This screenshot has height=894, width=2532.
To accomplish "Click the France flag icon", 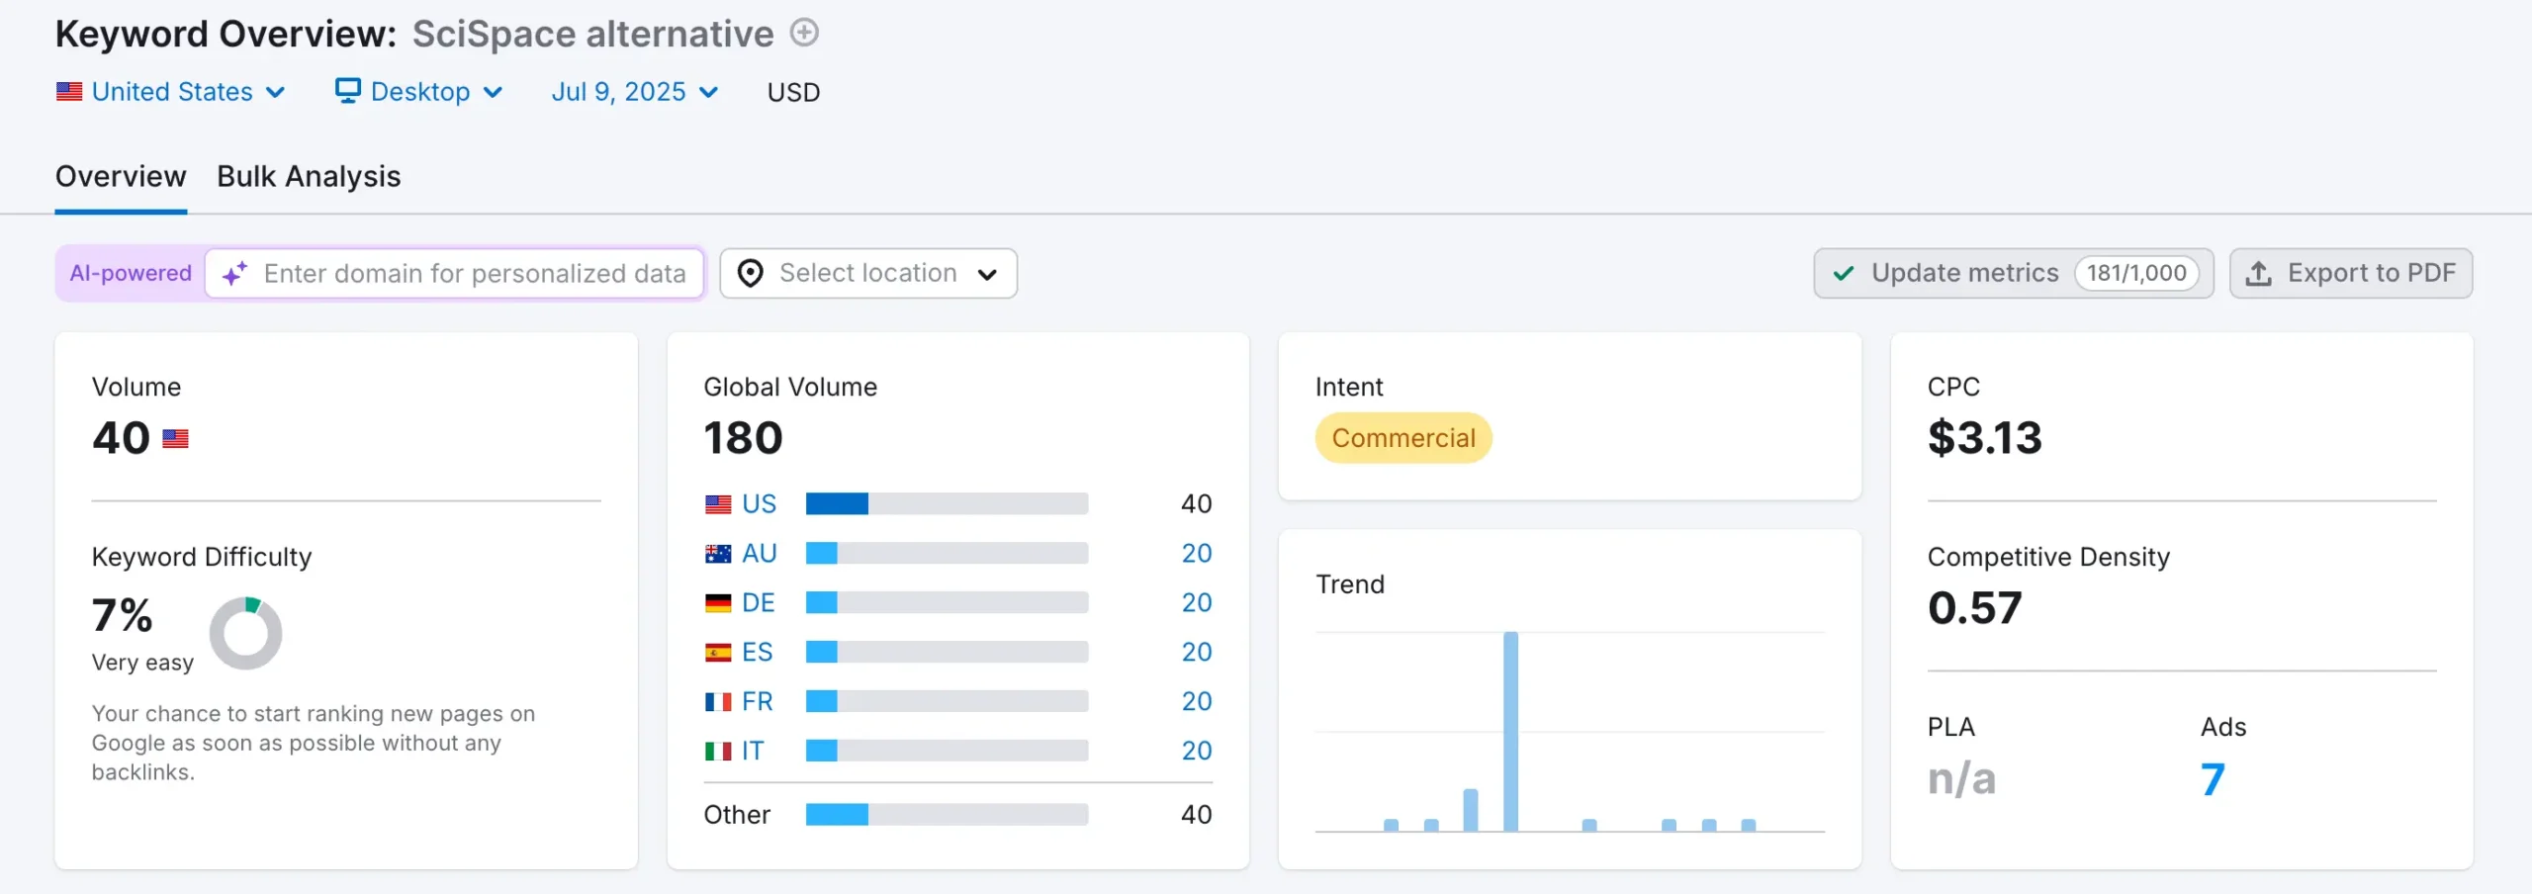I will coord(718,702).
